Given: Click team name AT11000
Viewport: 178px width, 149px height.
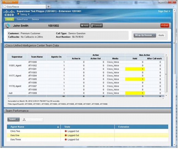Looking at the screenshot, I should (33, 62).
